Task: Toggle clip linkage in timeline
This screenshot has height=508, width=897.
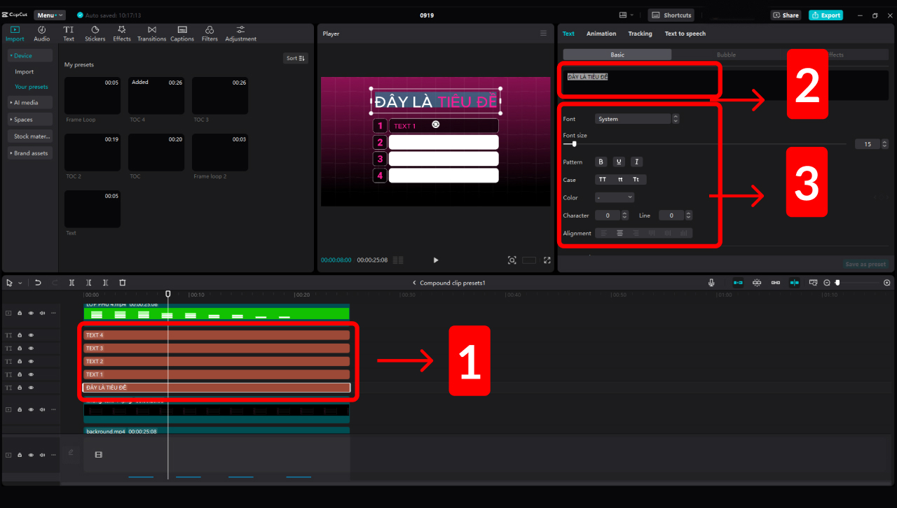Action: pyautogui.click(x=775, y=283)
